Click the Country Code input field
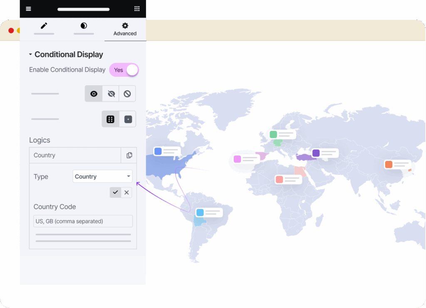This screenshot has width=426, height=308. 83,221
